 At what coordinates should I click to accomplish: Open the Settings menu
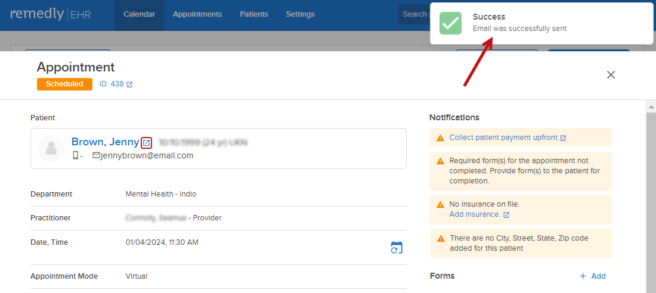301,14
